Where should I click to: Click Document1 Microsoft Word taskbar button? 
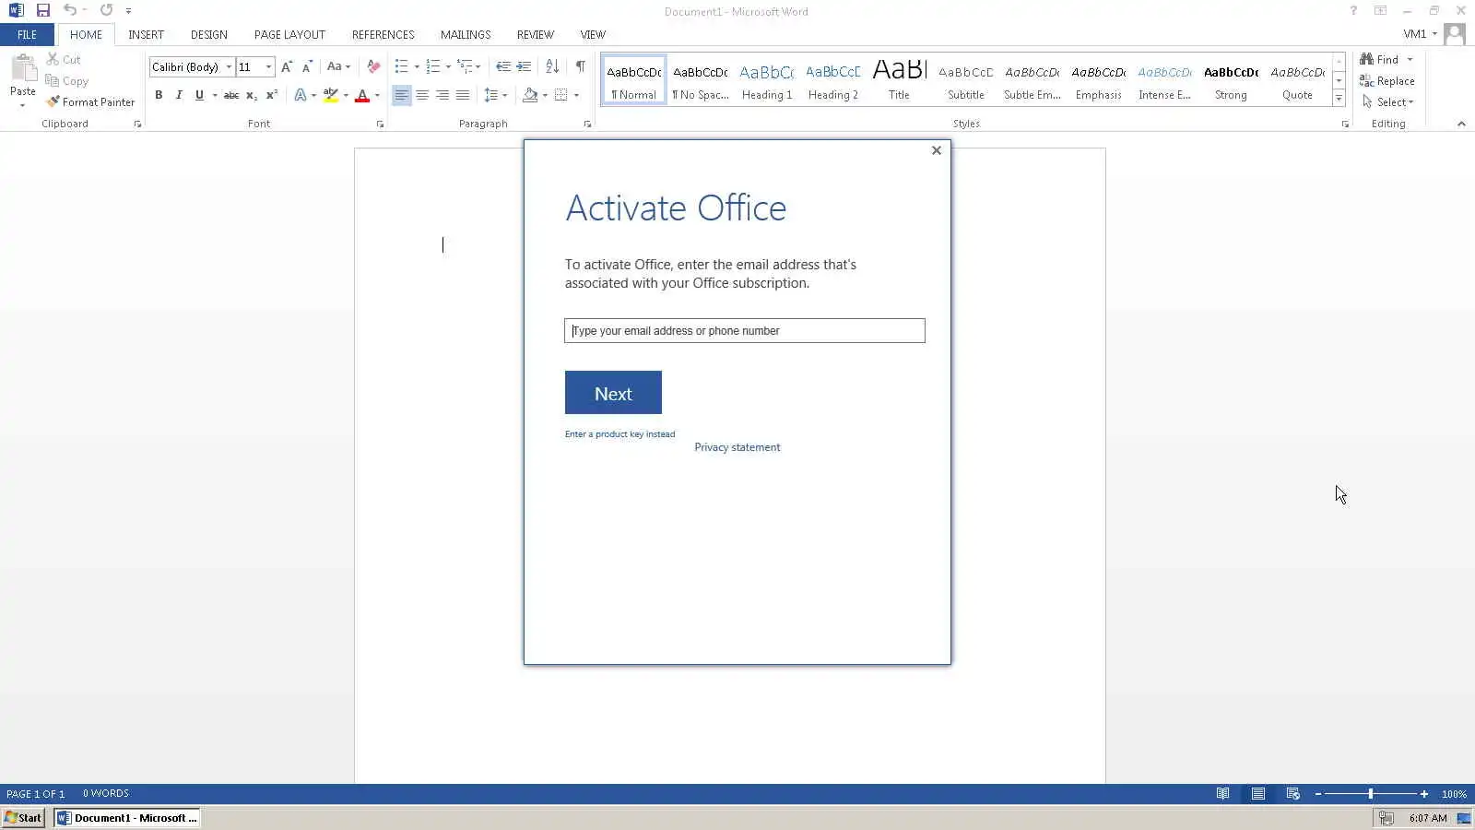[x=126, y=818]
